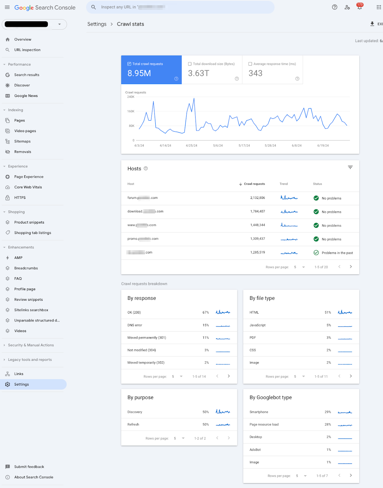Open users and permissions icon in header

point(347,7)
